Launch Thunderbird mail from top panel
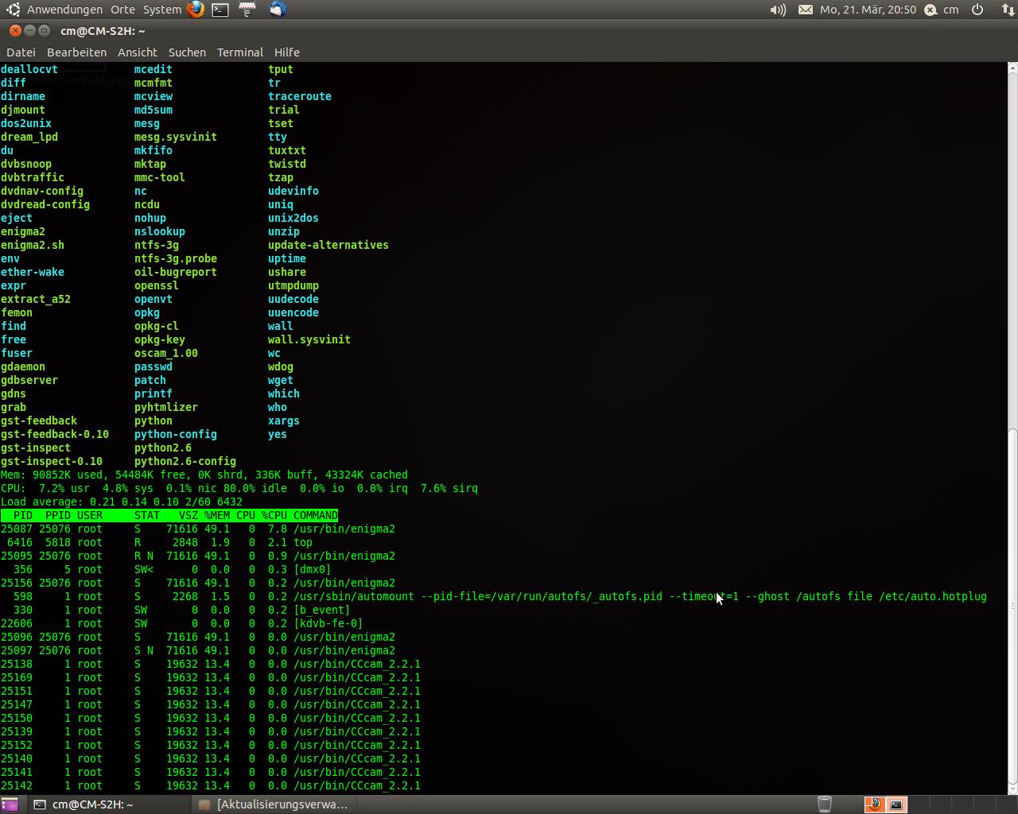 [277, 10]
